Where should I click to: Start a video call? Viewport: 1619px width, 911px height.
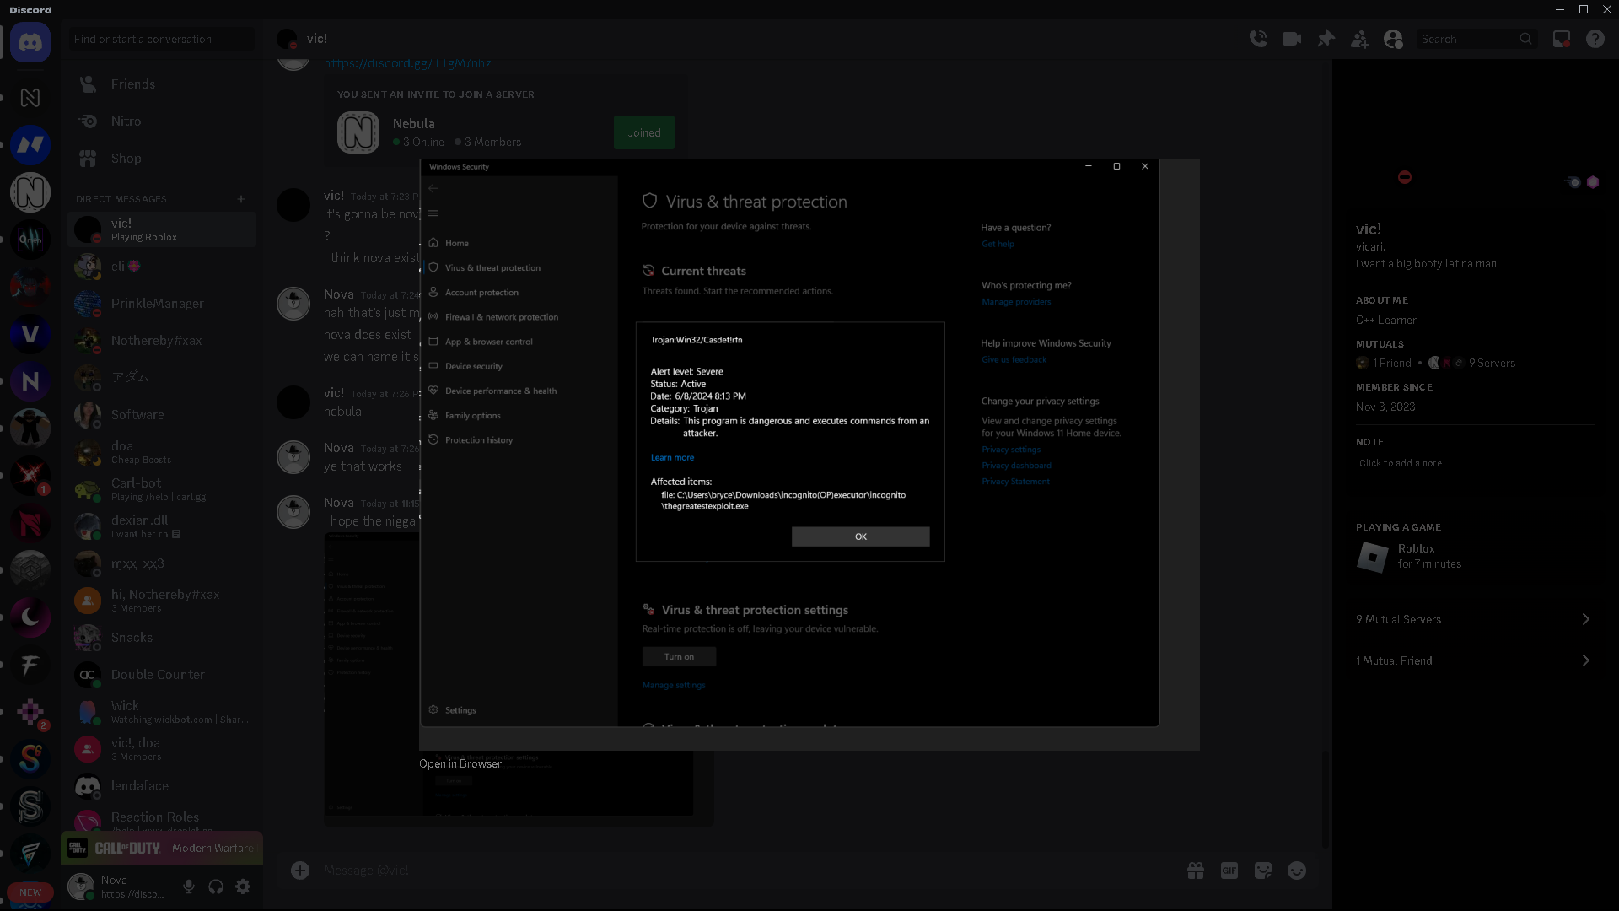pos(1292,39)
